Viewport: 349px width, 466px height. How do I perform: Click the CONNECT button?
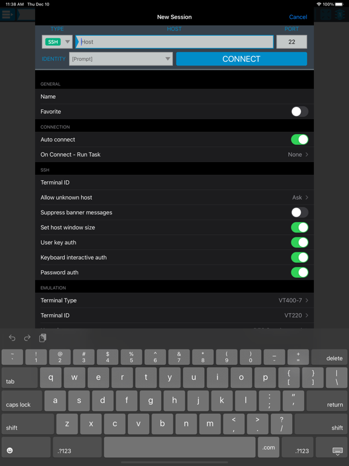(242, 59)
